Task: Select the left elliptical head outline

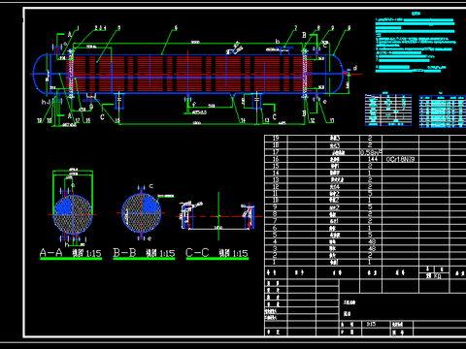Action: pyautogui.click(x=42, y=74)
